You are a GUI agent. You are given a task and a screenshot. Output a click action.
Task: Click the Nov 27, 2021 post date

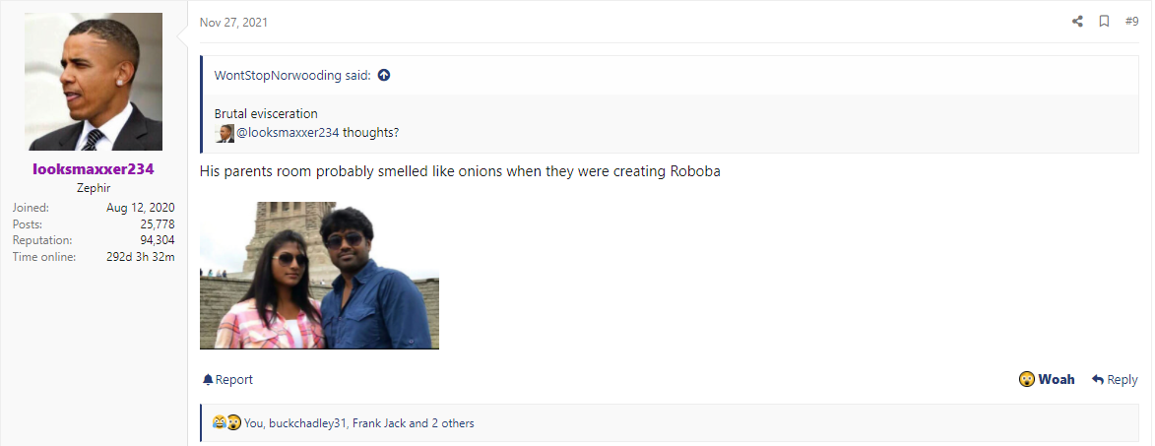(x=233, y=22)
